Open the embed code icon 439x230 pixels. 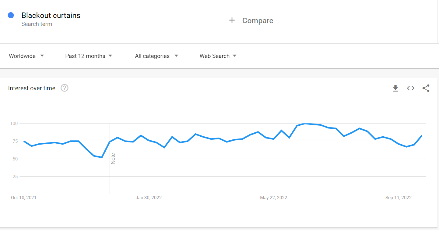pyautogui.click(x=411, y=88)
